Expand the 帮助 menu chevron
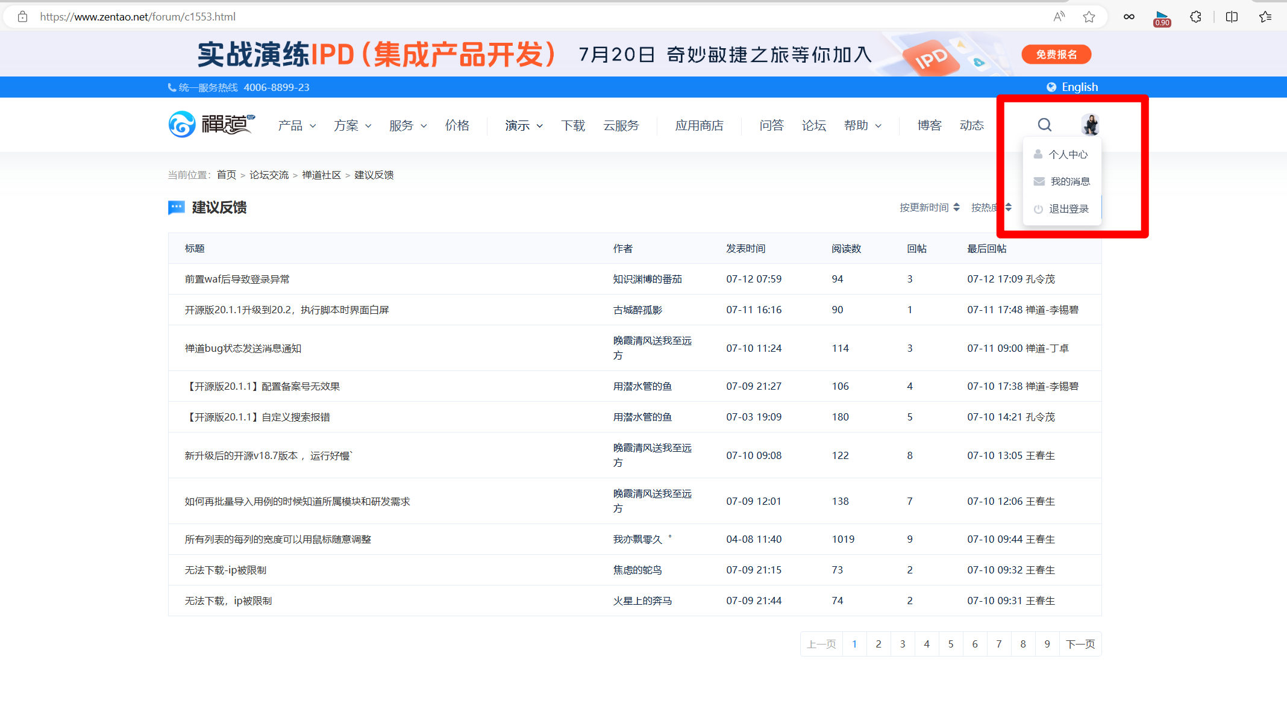1287x715 pixels. point(878,126)
